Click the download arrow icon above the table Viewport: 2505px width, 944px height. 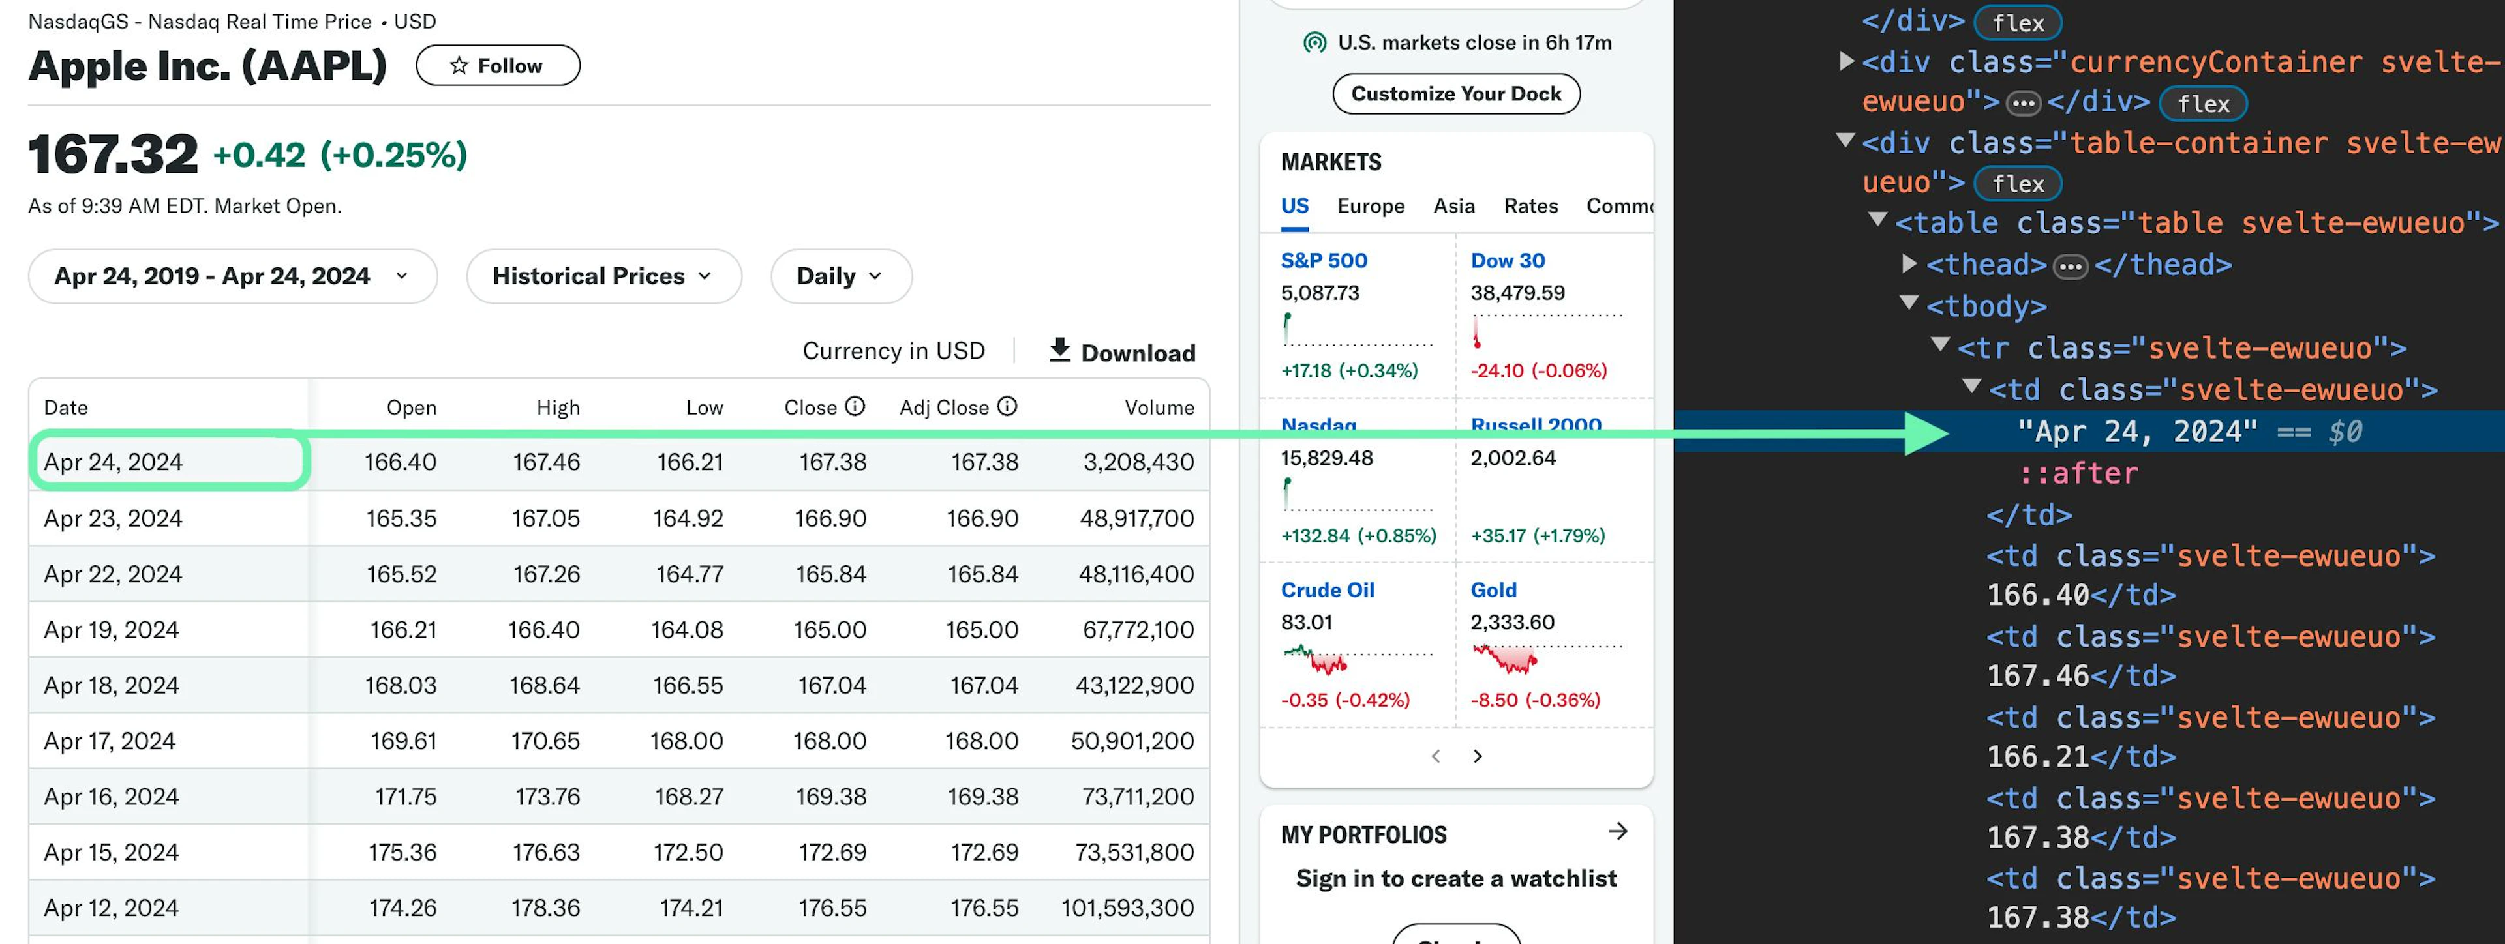1060,350
